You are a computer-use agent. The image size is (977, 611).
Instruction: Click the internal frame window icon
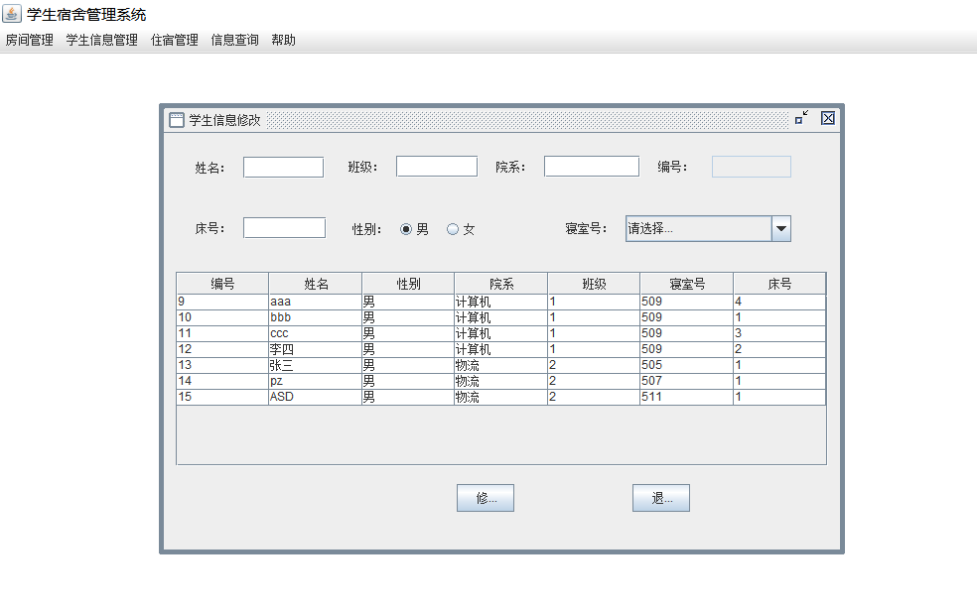[177, 120]
